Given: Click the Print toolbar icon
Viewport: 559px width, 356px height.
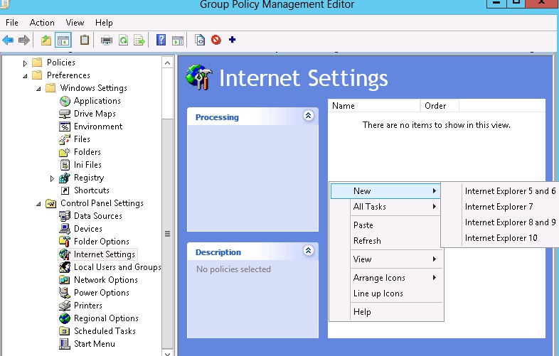Looking at the screenshot, I should 107,40.
